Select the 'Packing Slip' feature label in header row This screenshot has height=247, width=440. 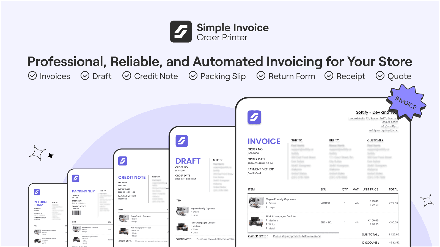pyautogui.click(x=223, y=76)
